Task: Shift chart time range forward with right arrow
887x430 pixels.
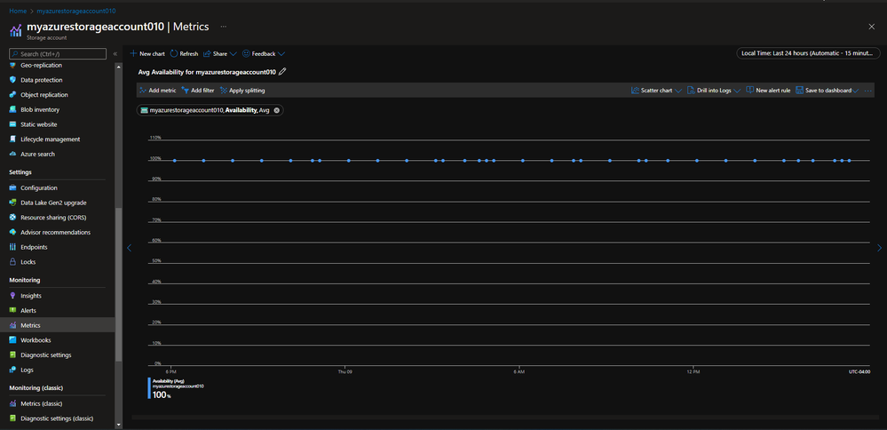Action: 879,248
